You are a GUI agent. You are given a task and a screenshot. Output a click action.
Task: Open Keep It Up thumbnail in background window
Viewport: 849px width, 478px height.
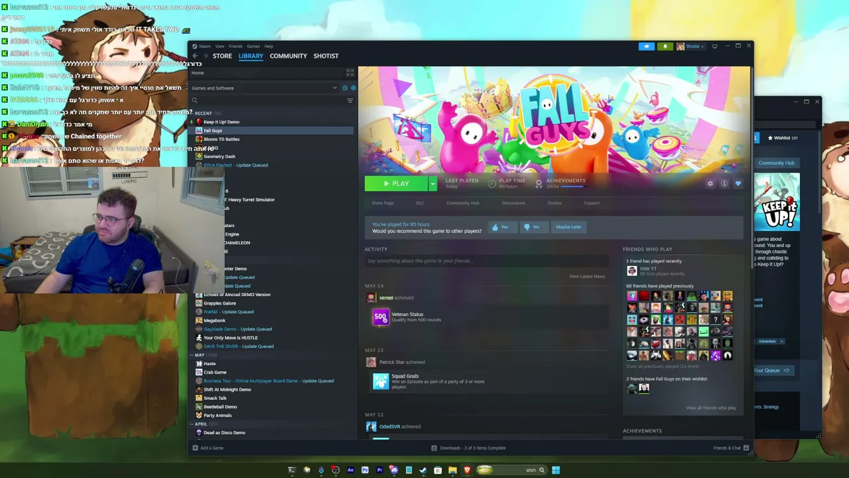[x=777, y=202]
